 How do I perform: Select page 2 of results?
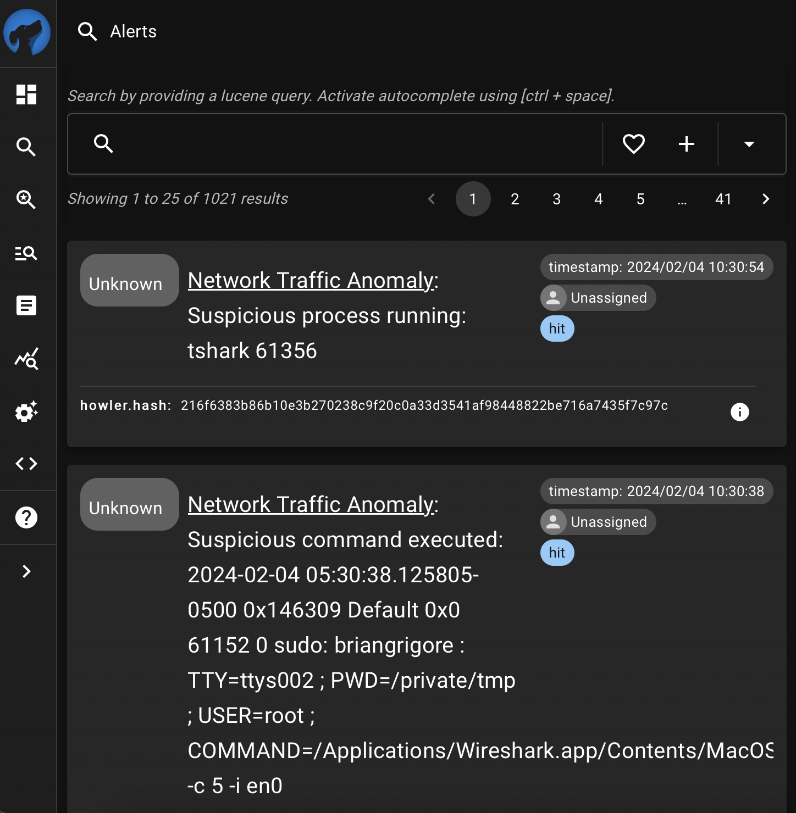(x=515, y=199)
